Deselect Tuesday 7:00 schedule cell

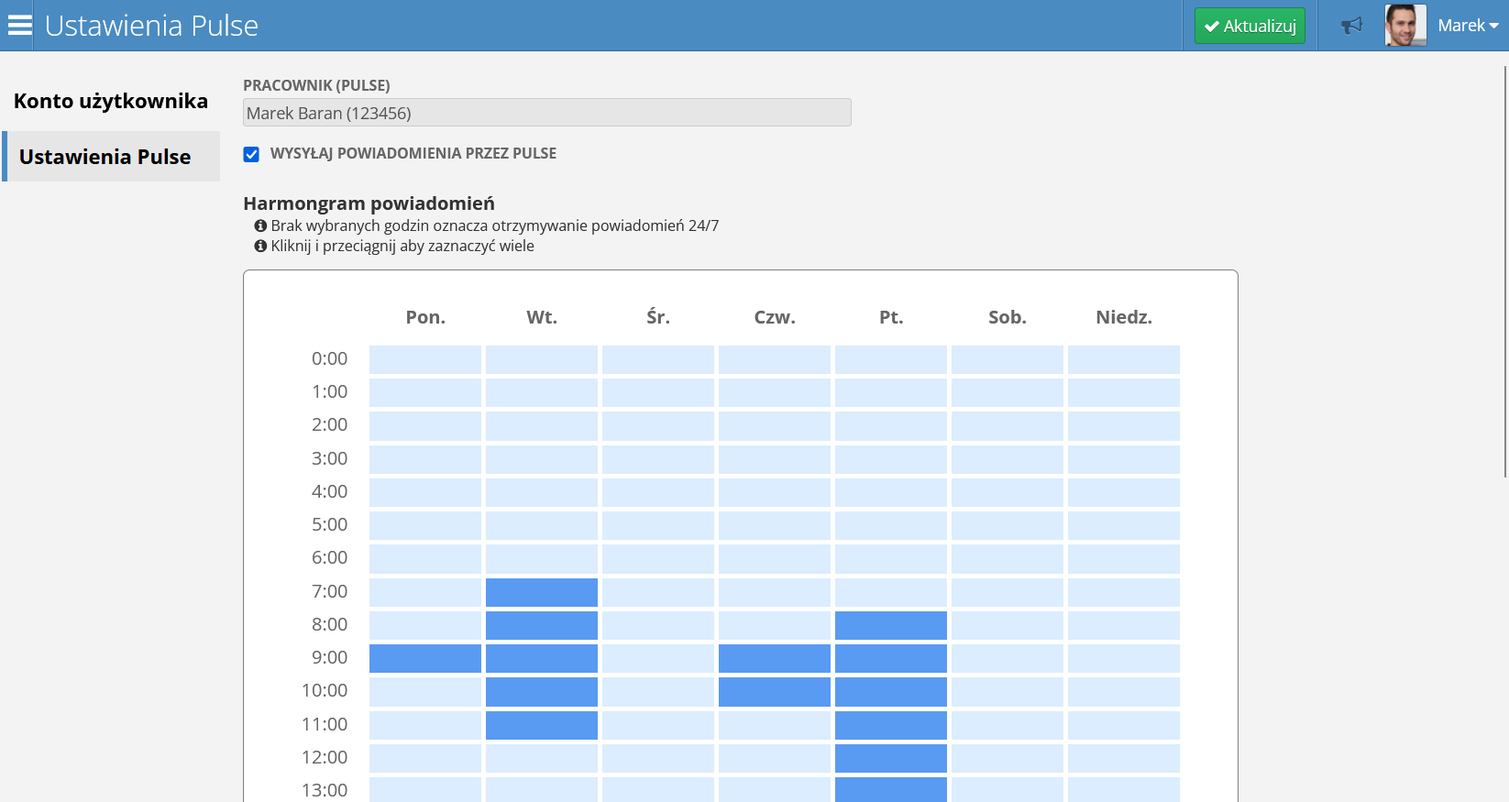click(542, 592)
